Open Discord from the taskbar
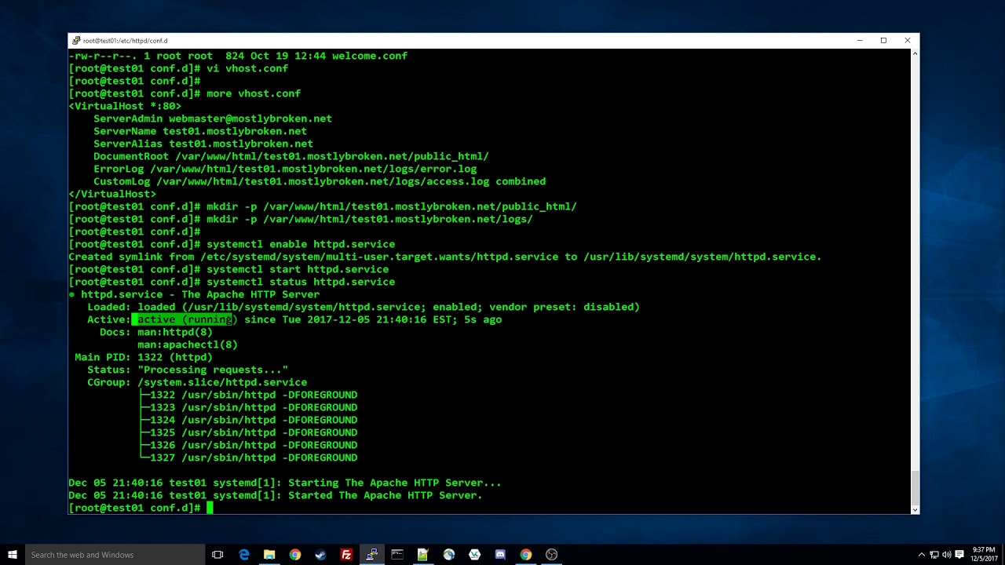 (500, 555)
